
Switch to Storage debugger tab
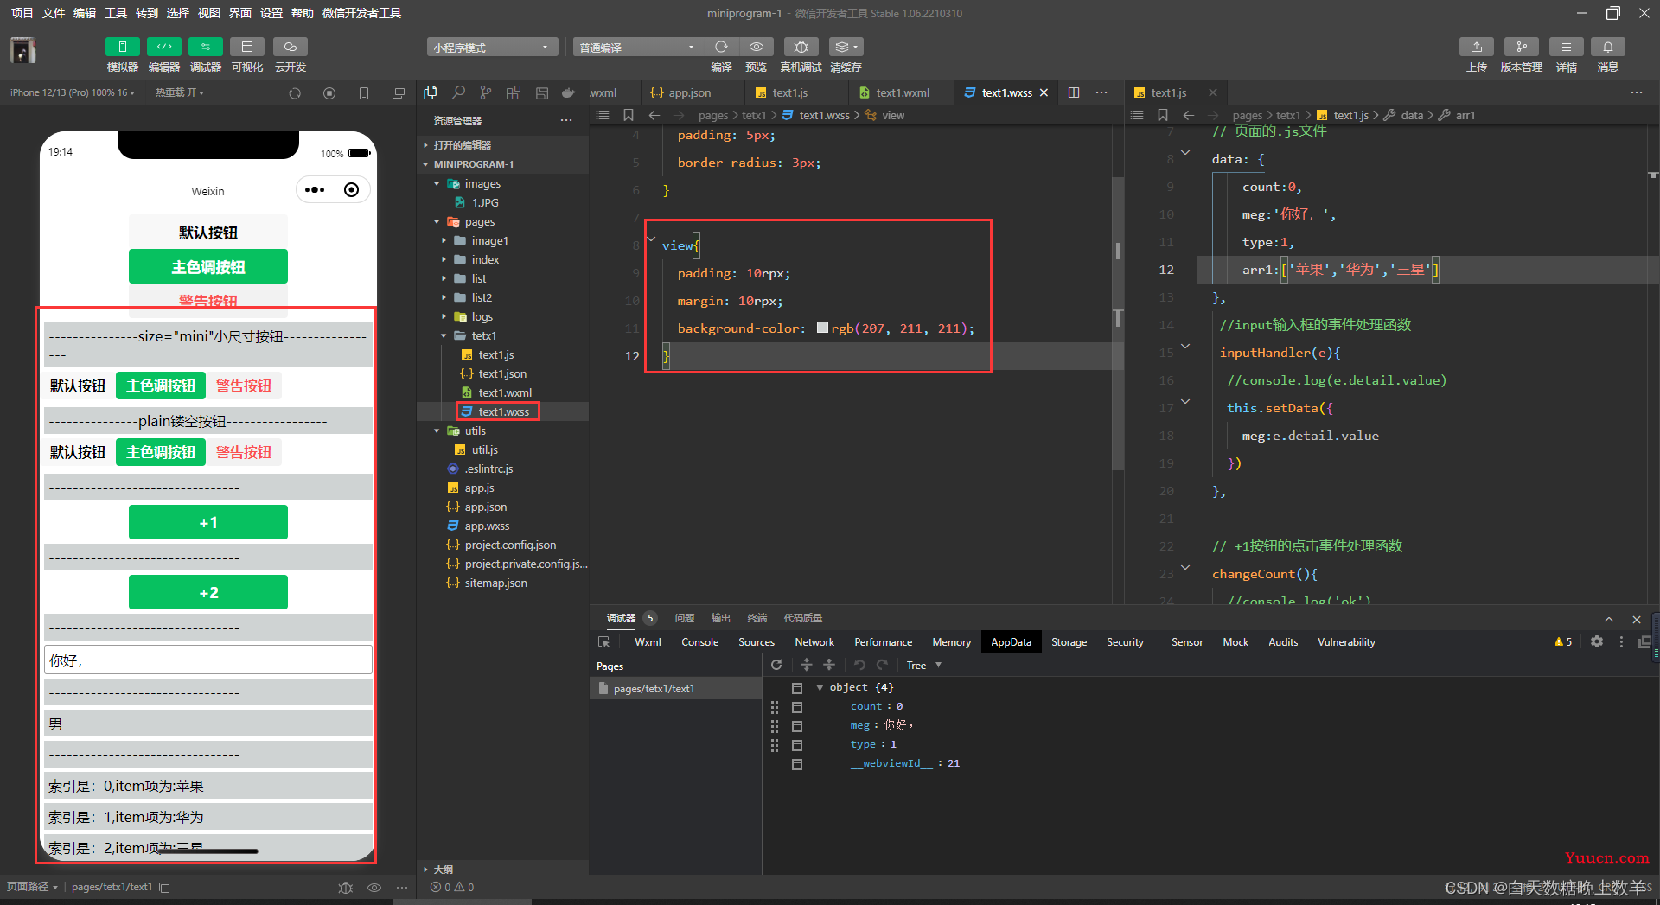(x=1069, y=642)
